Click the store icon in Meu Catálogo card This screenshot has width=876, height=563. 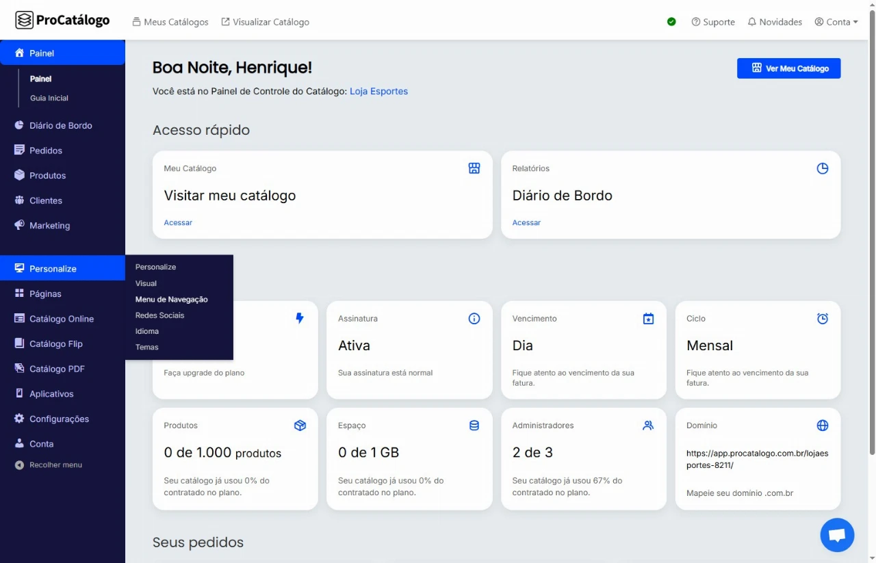474,168
